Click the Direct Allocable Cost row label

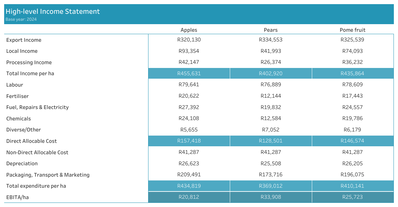pos(31,141)
